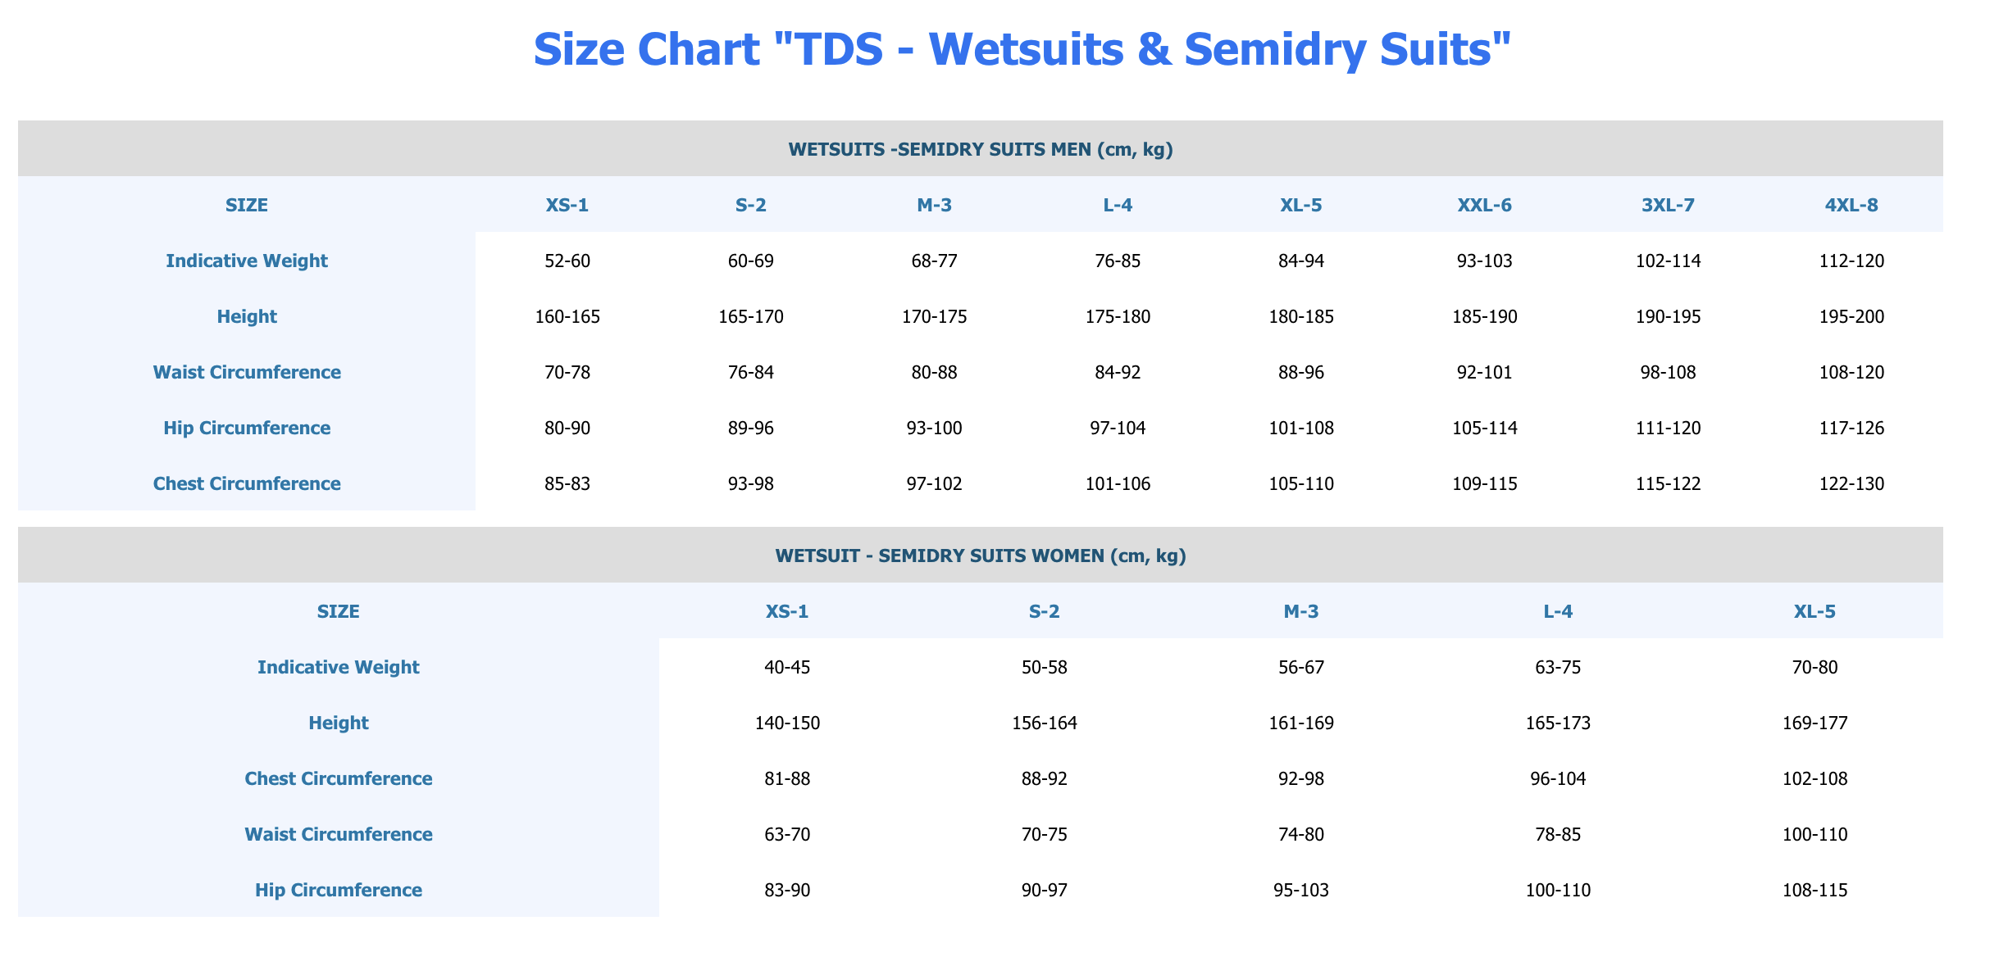Viewport: 1999px width, 957px height.
Task: Click the men's XS-1 size column header
Action: pyautogui.click(x=567, y=205)
